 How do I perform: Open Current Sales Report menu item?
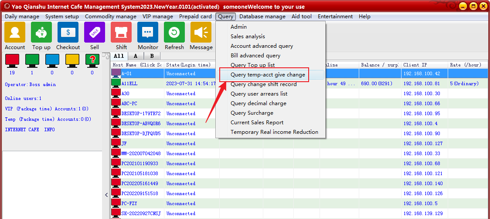pos(257,123)
